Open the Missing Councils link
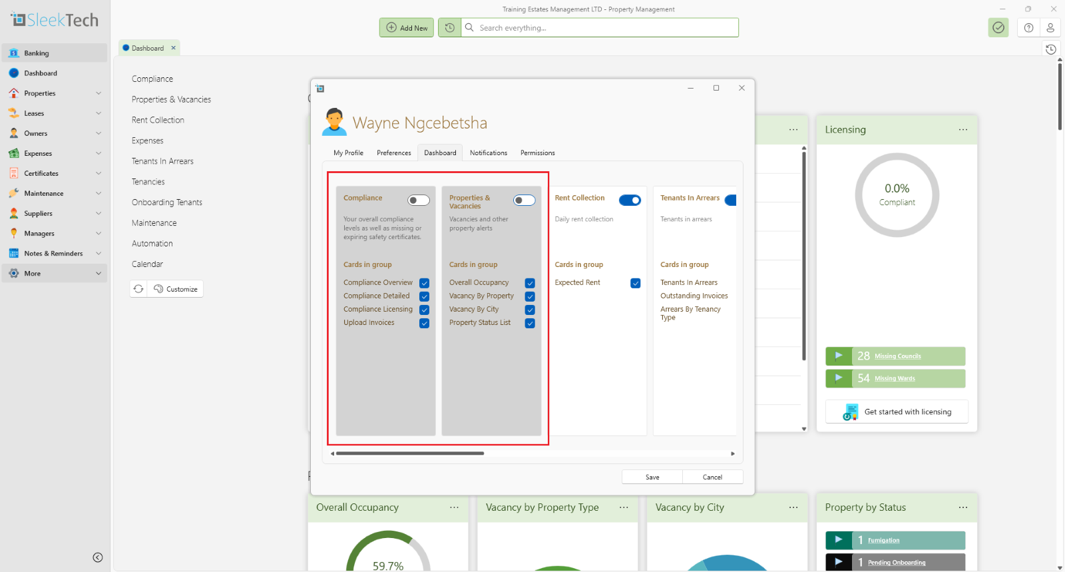 point(898,356)
